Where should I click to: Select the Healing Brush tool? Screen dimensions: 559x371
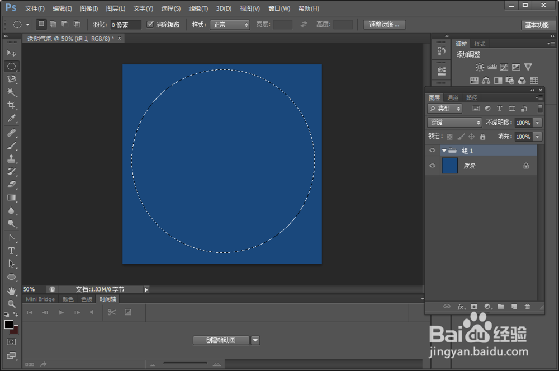[11, 133]
